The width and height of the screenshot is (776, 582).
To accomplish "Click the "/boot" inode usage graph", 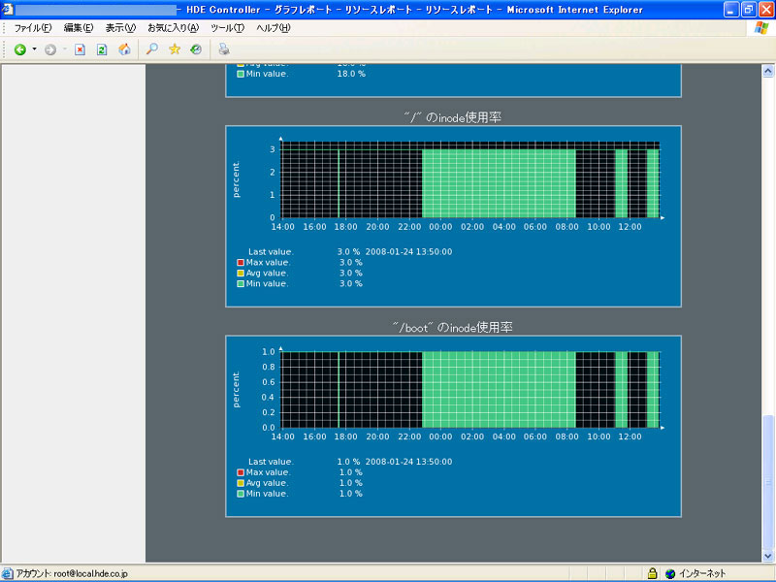I will click(470, 390).
